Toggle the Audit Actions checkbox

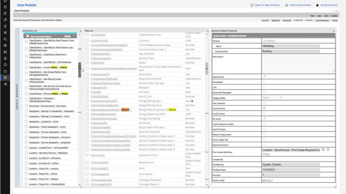click(264, 108)
